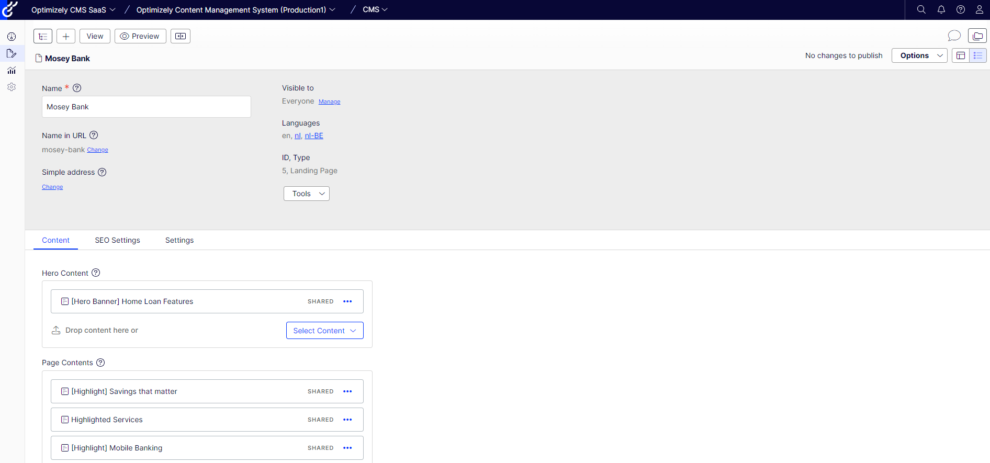Switch to the SEO Settings tab

117,240
